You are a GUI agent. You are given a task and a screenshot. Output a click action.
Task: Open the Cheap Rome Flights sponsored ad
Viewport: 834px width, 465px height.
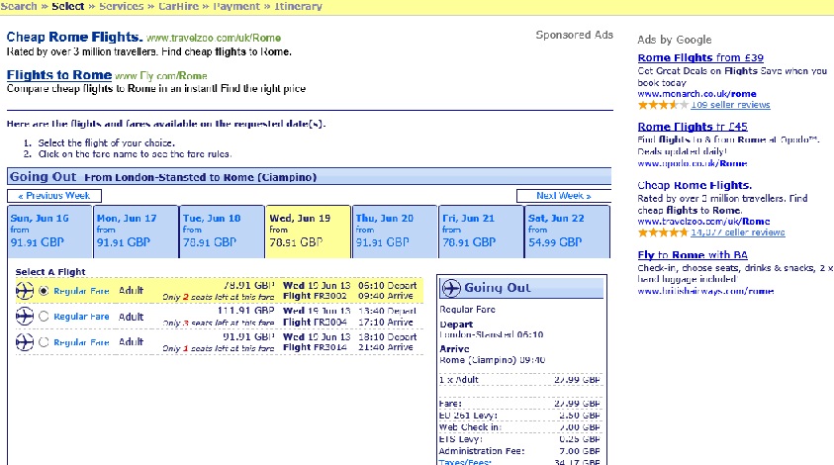click(74, 37)
